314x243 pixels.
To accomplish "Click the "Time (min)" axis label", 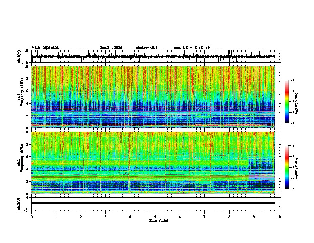I will point(159,220).
